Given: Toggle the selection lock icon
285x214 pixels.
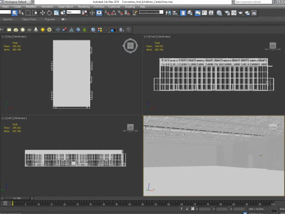Looking at the screenshot, I should (x=187, y=209).
